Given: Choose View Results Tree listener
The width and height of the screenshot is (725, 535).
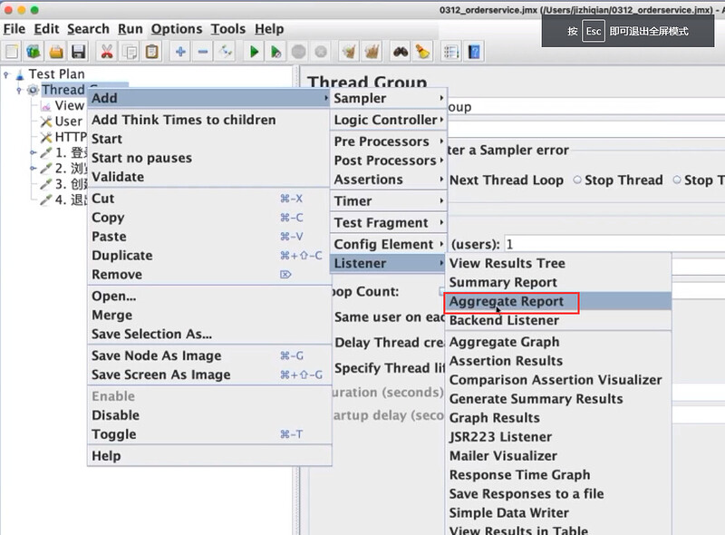Looking at the screenshot, I should (x=558, y=263).
